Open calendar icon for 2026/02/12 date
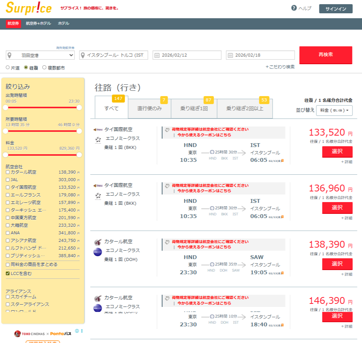 click(x=157, y=55)
